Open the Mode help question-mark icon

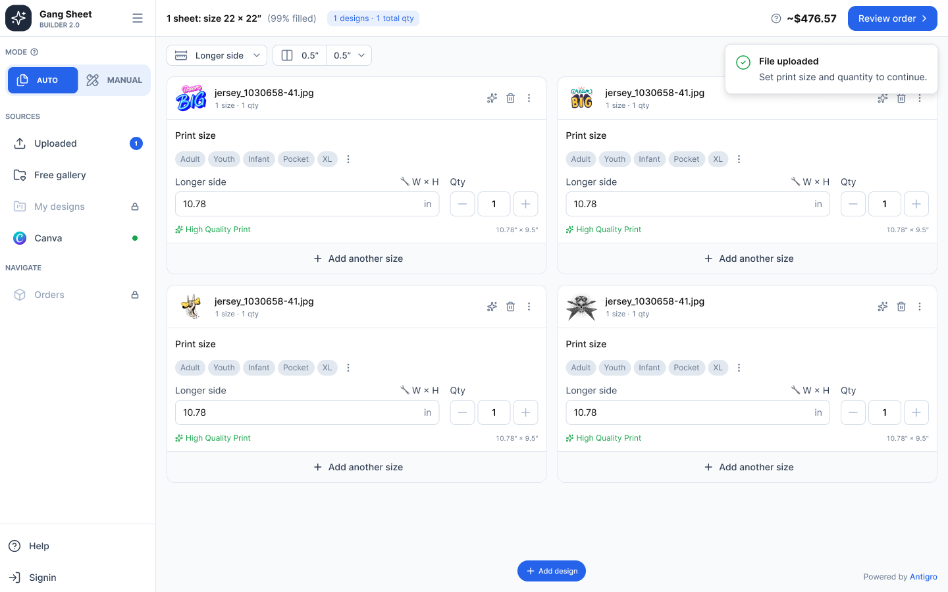coord(34,52)
